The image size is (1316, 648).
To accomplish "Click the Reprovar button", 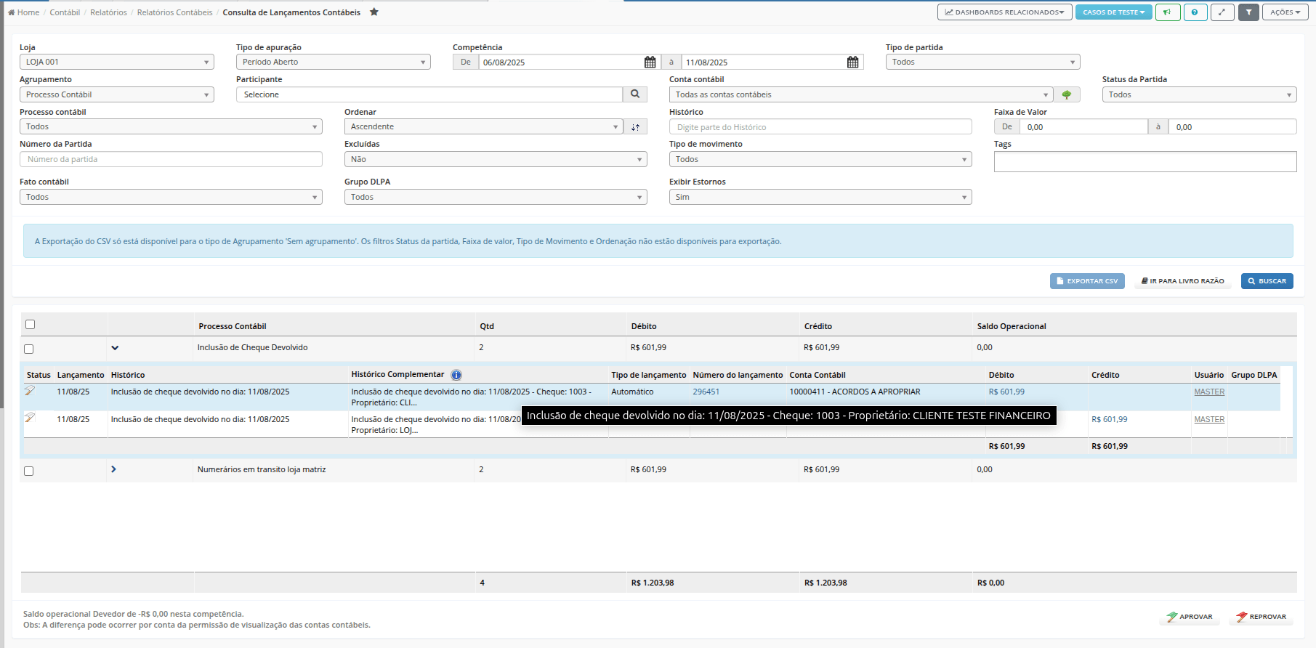I will pos(1261,617).
